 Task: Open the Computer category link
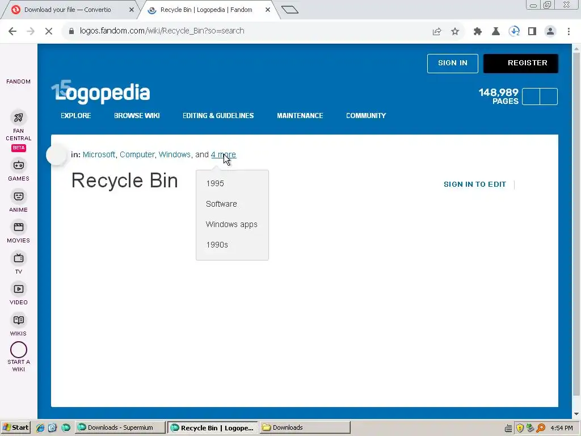tap(137, 154)
